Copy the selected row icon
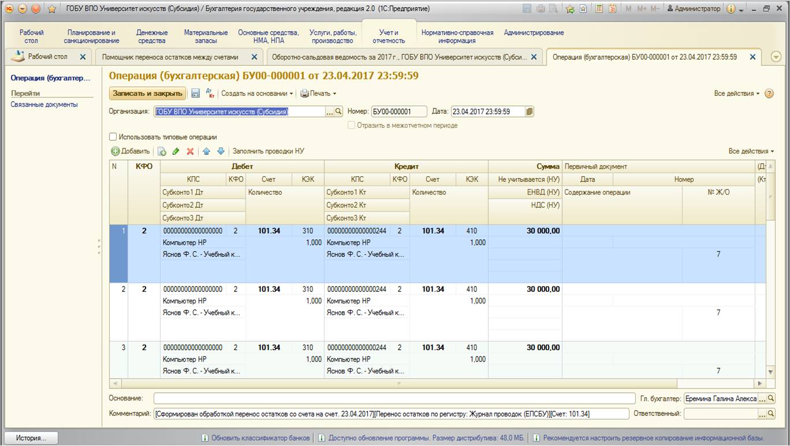The width and height of the screenshot is (790, 446). coord(162,151)
